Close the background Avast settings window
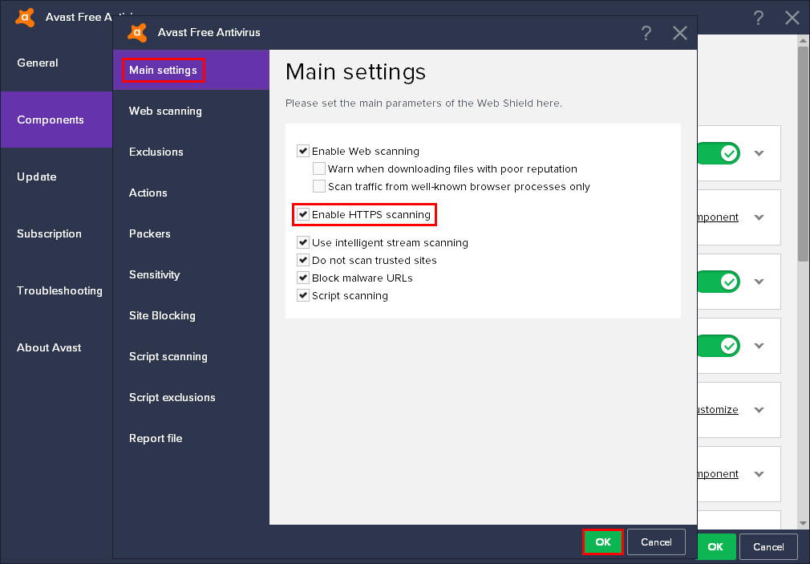The height and width of the screenshot is (564, 810). tap(792, 18)
